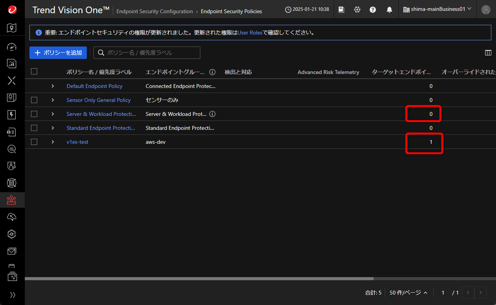Image resolution: width=496 pixels, height=305 pixels.
Task: Open the document icon in top bar
Action: 341,10
